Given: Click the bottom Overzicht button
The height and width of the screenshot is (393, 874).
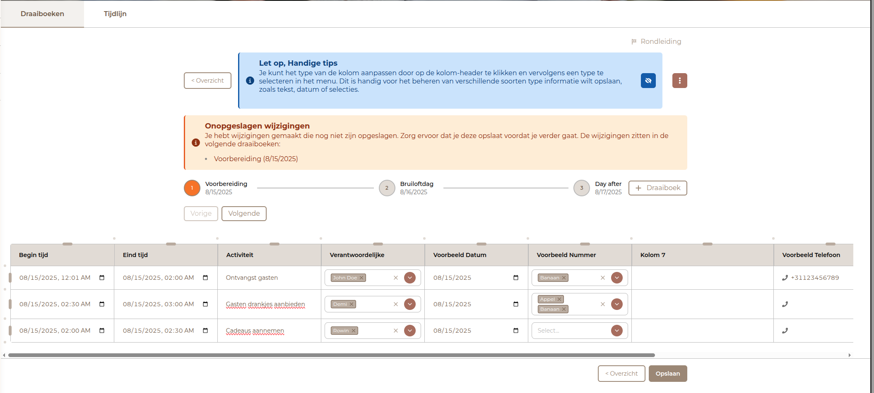Looking at the screenshot, I should 621,374.
